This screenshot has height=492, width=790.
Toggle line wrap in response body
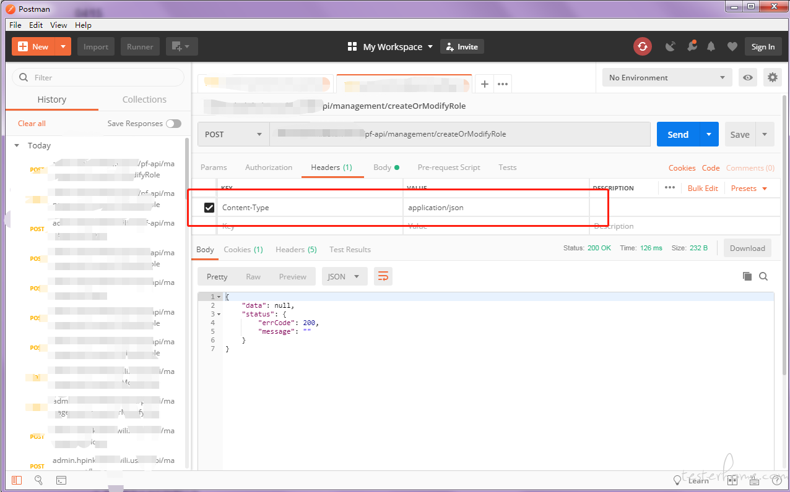click(x=383, y=276)
